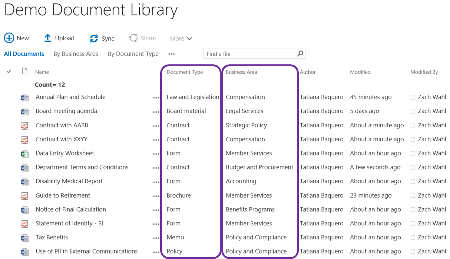The width and height of the screenshot is (450, 259).
Task: Open the Department Terms and Conditions document
Action: click(82, 167)
